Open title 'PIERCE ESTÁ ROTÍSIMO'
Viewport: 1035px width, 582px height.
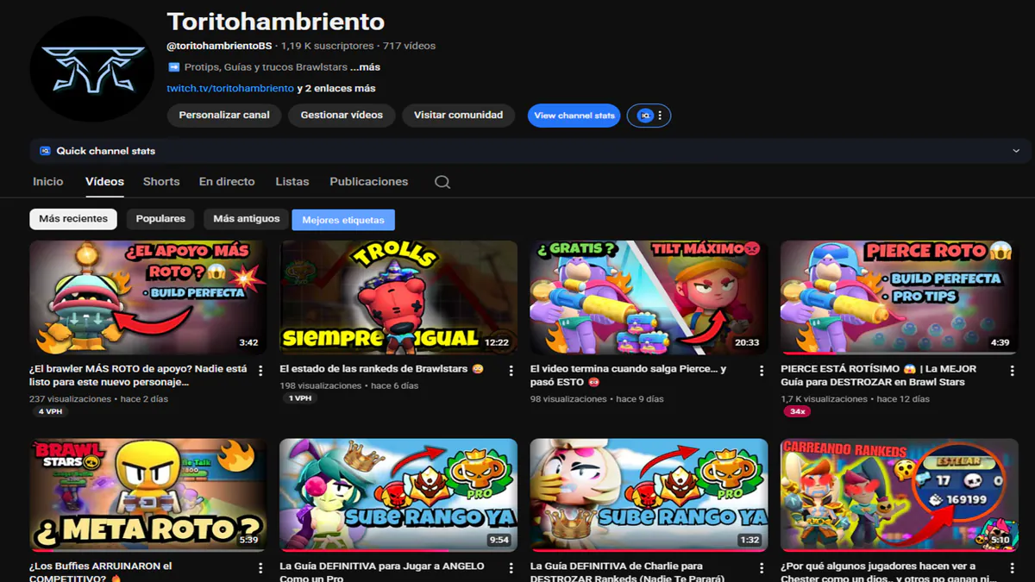point(878,375)
